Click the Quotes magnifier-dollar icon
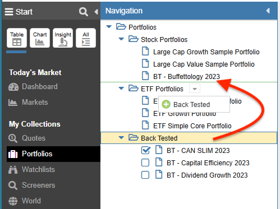This screenshot has width=280, height=209. [x=13, y=138]
